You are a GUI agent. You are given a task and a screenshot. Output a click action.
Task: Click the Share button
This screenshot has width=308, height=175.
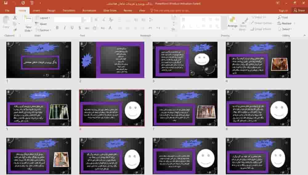(x=299, y=10)
